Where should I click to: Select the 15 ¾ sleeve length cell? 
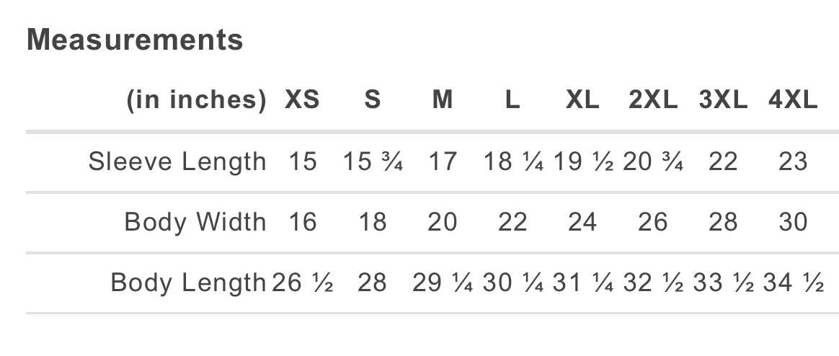coord(372,161)
